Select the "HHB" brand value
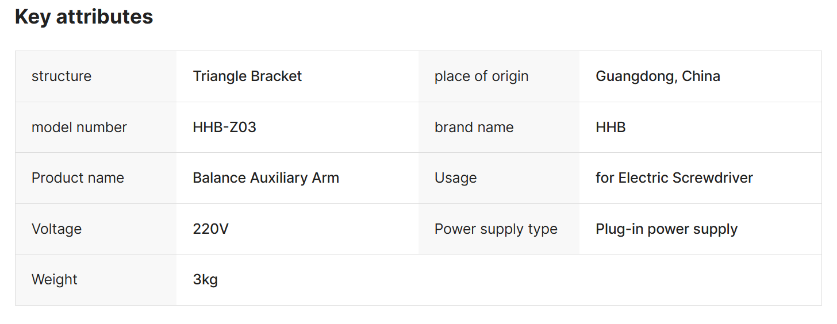The width and height of the screenshot is (837, 324). (x=611, y=127)
